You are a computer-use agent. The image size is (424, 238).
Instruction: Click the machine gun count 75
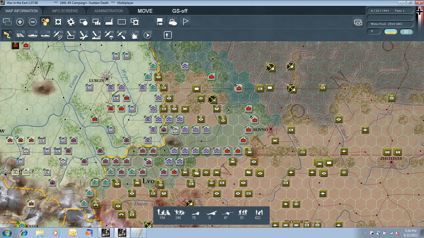(194, 218)
